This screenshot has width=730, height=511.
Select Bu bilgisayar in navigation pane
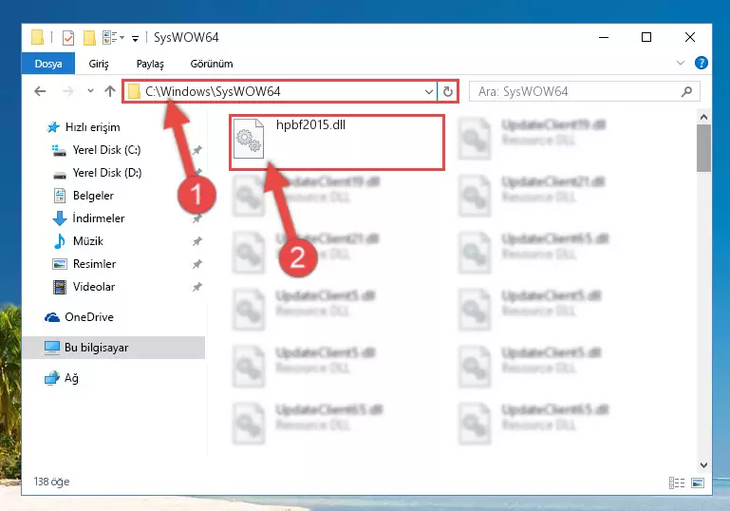[114, 348]
